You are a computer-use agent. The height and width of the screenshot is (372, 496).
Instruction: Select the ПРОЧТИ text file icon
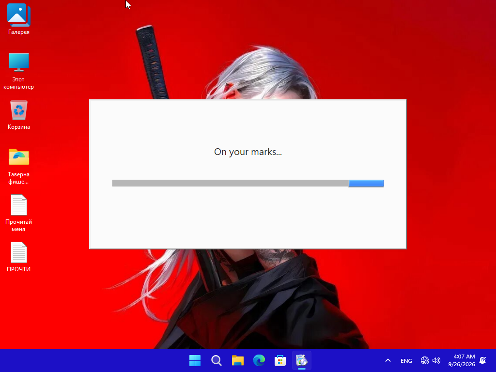[19, 257]
